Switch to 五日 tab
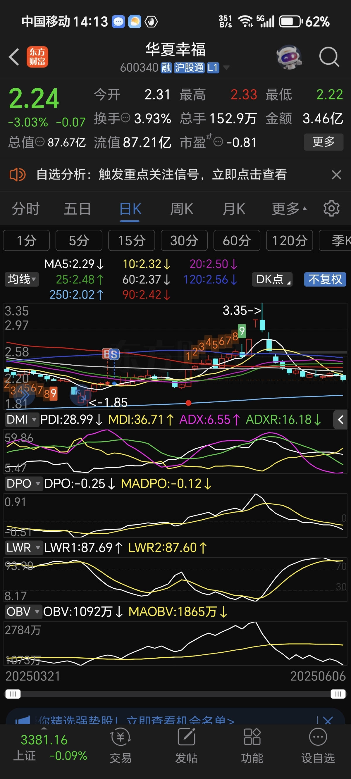The height and width of the screenshot is (779, 351). point(78,209)
